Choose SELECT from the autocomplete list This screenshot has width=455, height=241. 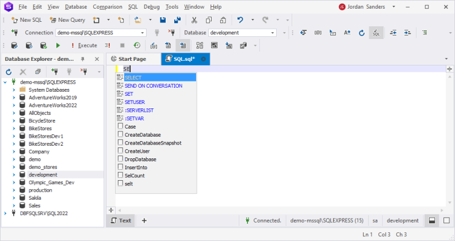133,77
